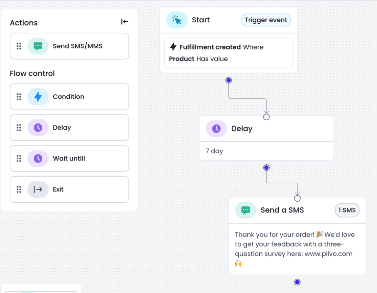Click the Start node cursor icon
377x293 pixels.
(177, 20)
